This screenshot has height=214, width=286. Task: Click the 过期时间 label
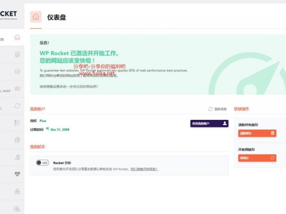tap(37, 130)
